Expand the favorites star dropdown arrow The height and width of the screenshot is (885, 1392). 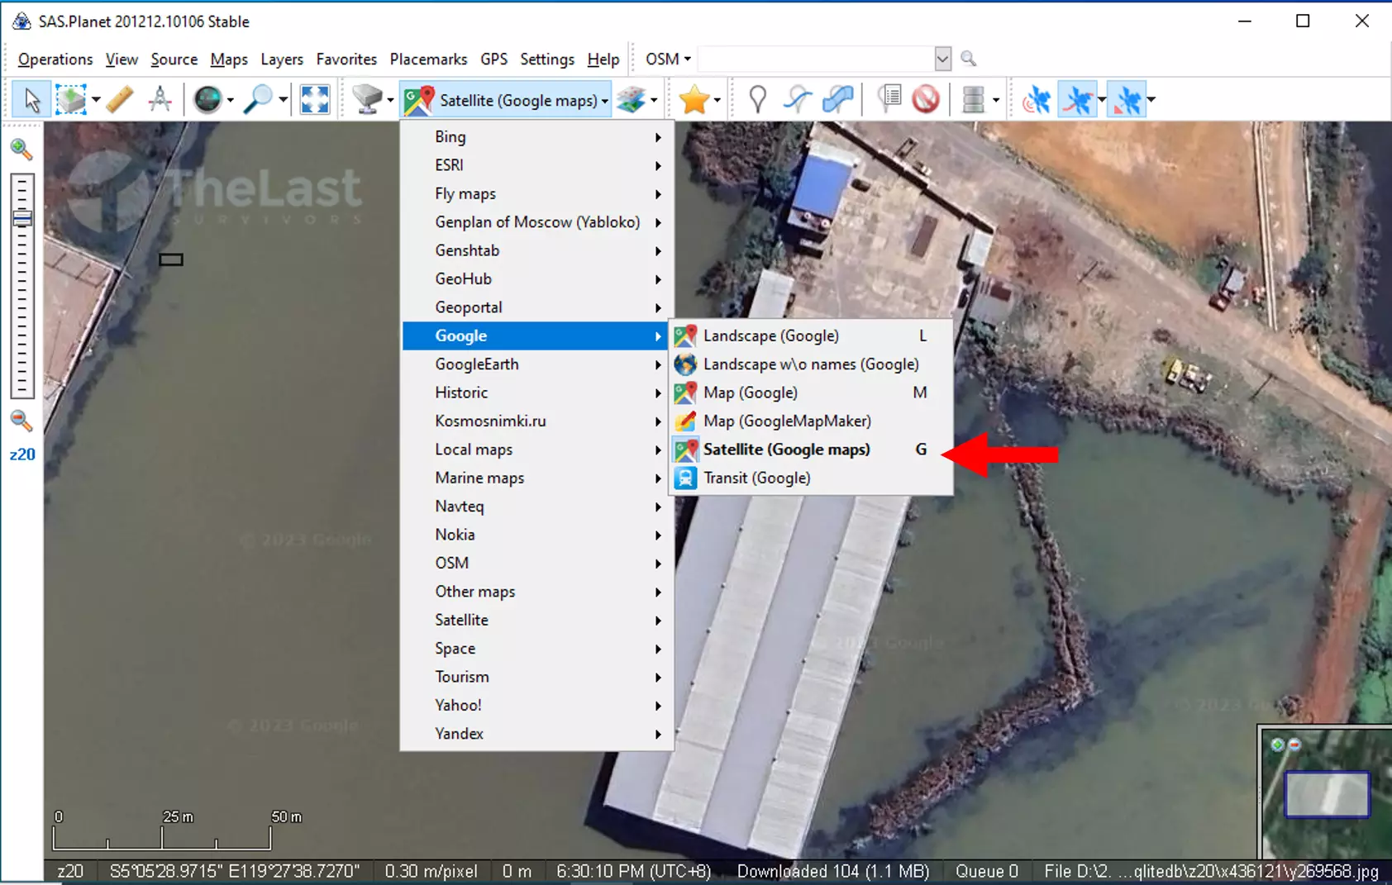point(717,101)
